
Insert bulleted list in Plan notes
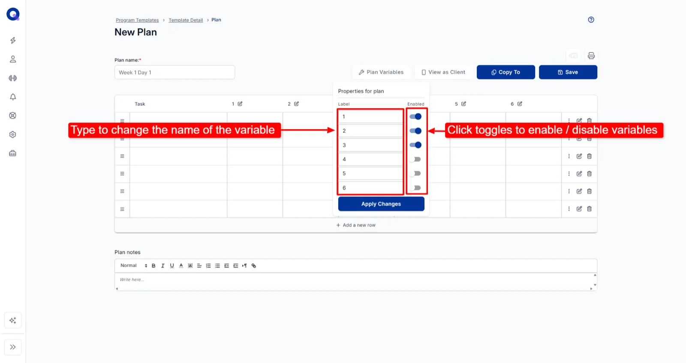[217, 266]
